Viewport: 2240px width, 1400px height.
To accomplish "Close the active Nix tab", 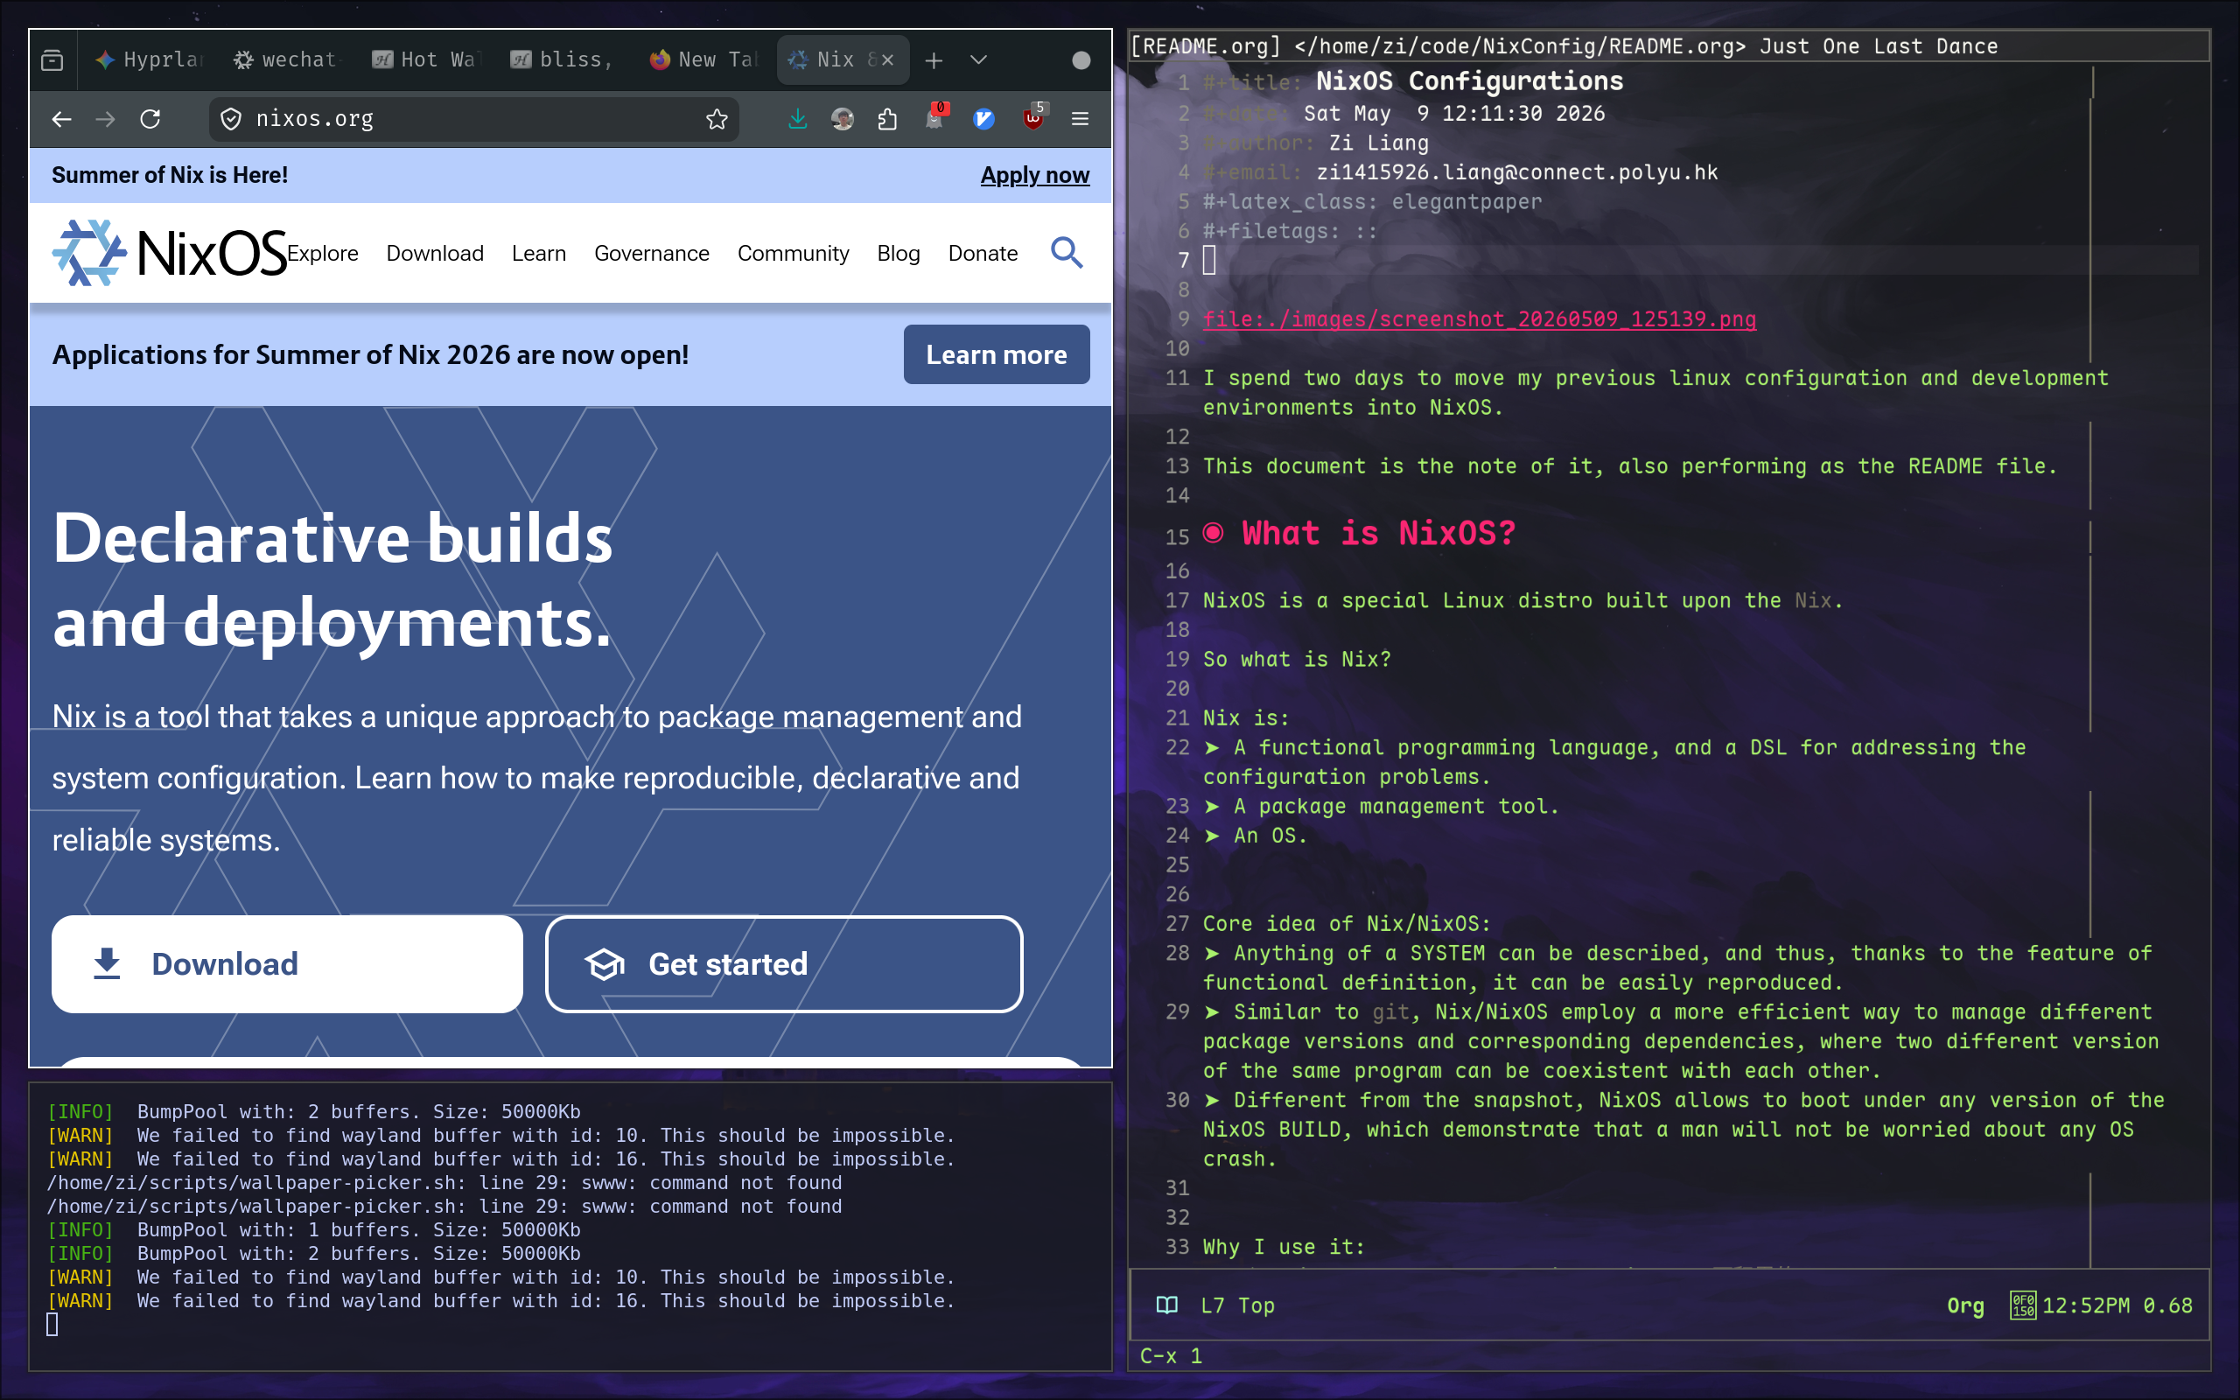I will click(887, 60).
